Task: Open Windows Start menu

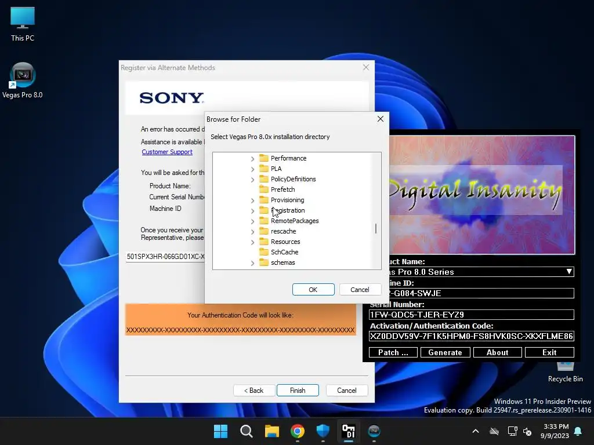Action: [x=220, y=431]
